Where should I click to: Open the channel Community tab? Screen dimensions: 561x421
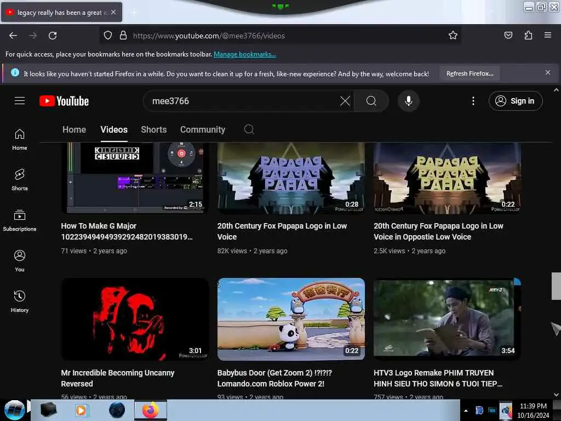click(203, 129)
